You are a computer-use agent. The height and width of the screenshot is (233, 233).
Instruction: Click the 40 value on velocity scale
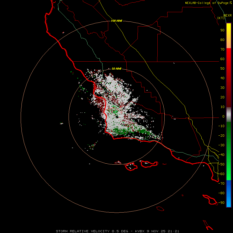click(222, 78)
